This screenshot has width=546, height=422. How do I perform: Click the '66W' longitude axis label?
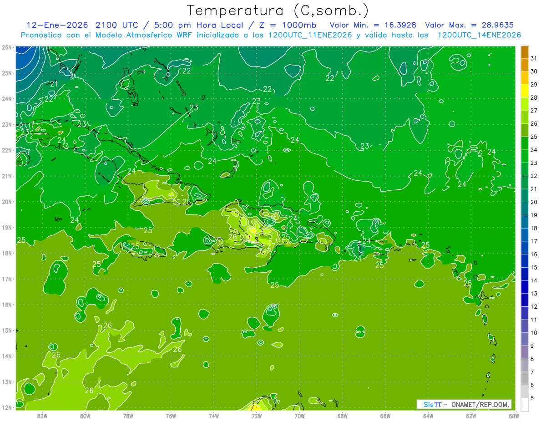pos(385,416)
